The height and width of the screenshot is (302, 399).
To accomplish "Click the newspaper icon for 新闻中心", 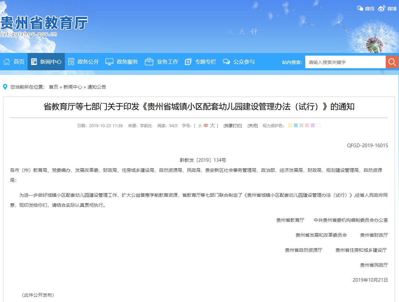I will click(34, 62).
